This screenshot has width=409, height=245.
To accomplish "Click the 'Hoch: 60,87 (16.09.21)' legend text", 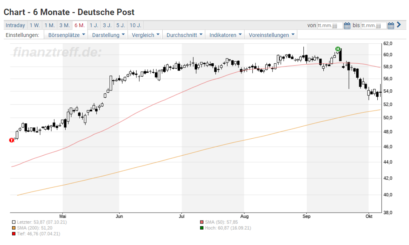I will tap(228, 228).
